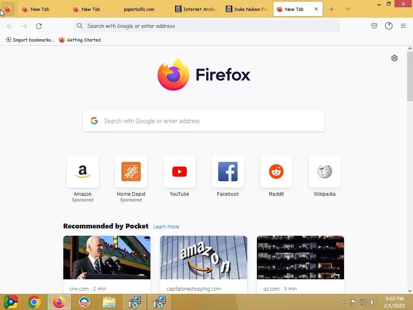Open the Firefox account icon in the toolbar
The height and width of the screenshot is (310, 413).
pyautogui.click(x=389, y=26)
